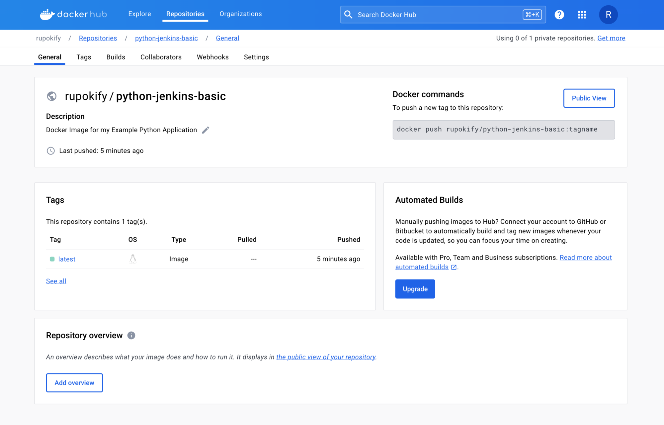This screenshot has width=664, height=425.
Task: Click General breadcrumb link
Action: [227, 38]
